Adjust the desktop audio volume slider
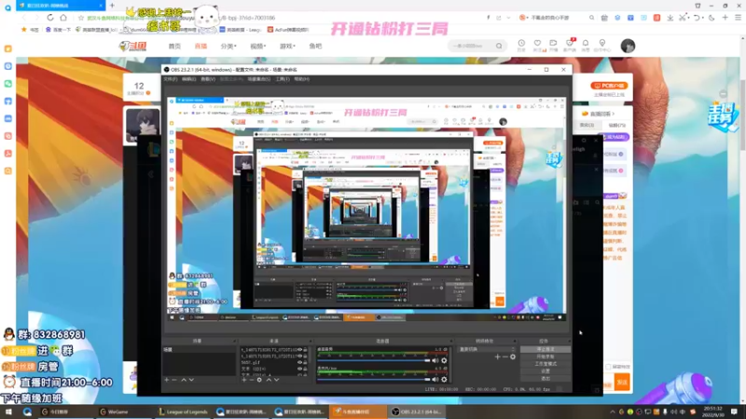 [x=374, y=360]
